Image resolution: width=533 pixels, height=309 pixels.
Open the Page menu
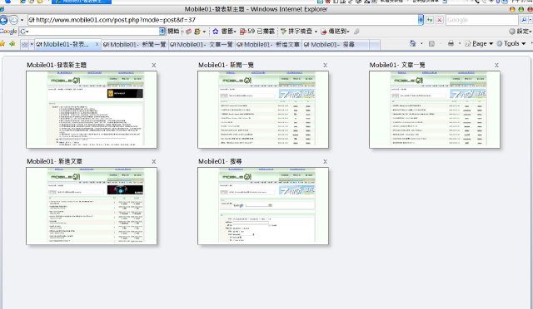(x=479, y=43)
